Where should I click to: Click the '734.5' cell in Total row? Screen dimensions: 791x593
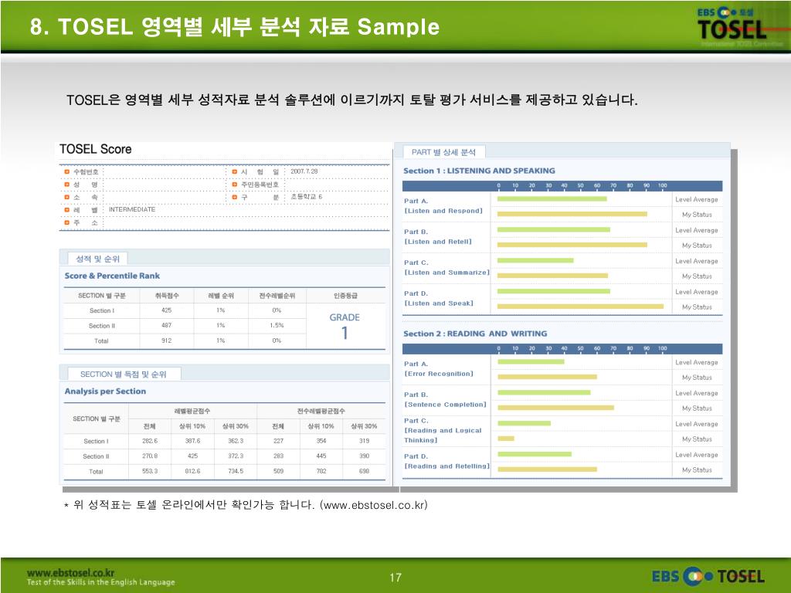(x=236, y=471)
